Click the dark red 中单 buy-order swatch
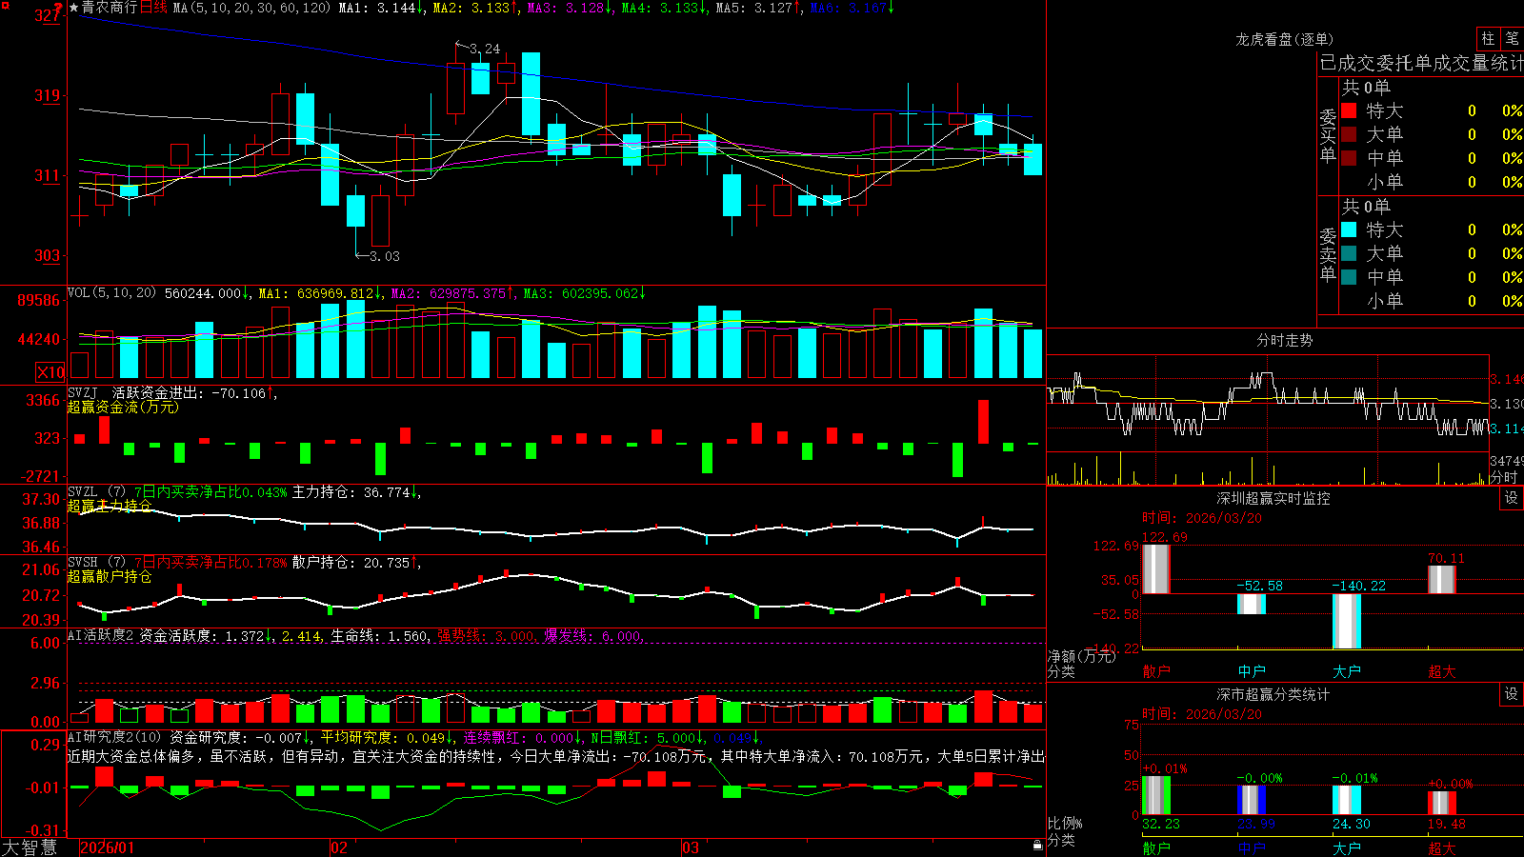 tap(1349, 158)
